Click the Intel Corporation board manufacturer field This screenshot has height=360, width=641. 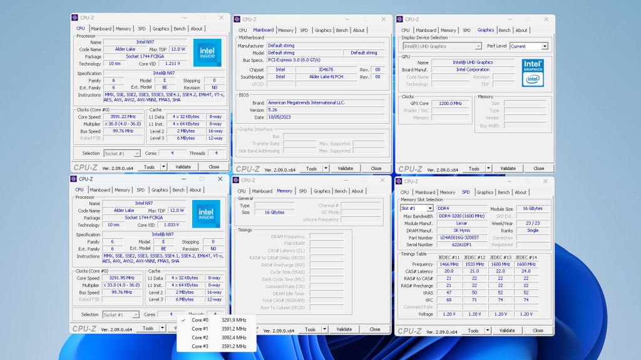[473, 70]
